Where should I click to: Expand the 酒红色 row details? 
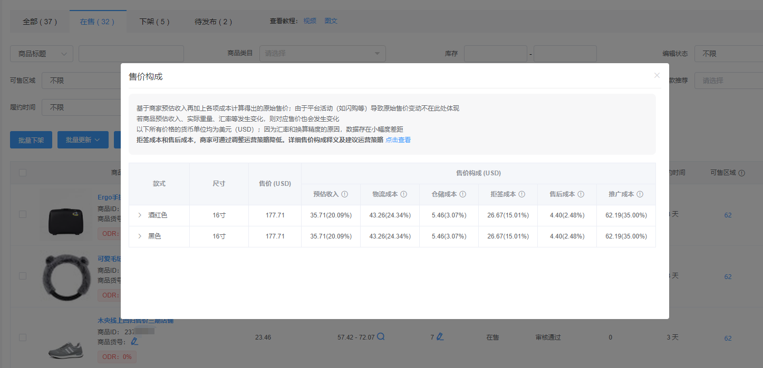pyautogui.click(x=139, y=215)
